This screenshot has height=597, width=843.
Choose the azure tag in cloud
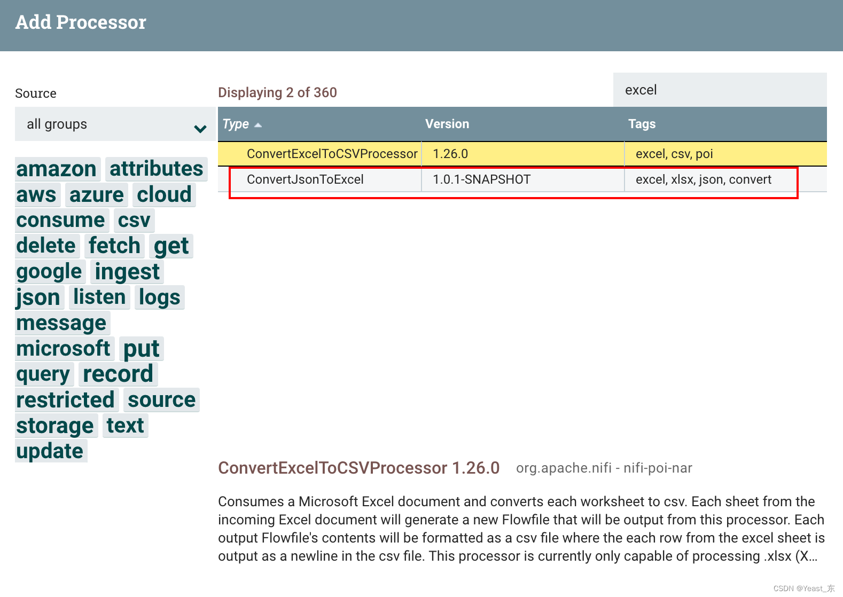(96, 195)
